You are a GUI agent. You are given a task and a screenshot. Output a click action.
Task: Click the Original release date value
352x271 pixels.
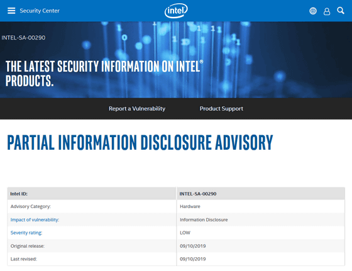[x=192, y=246]
